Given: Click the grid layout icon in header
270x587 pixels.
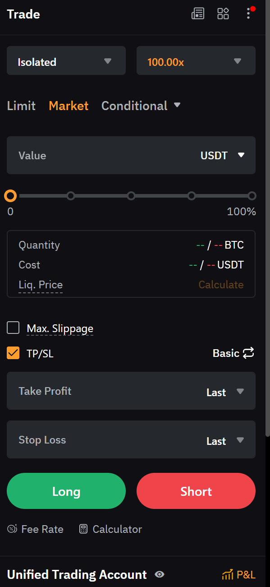Looking at the screenshot, I should coord(223,14).
